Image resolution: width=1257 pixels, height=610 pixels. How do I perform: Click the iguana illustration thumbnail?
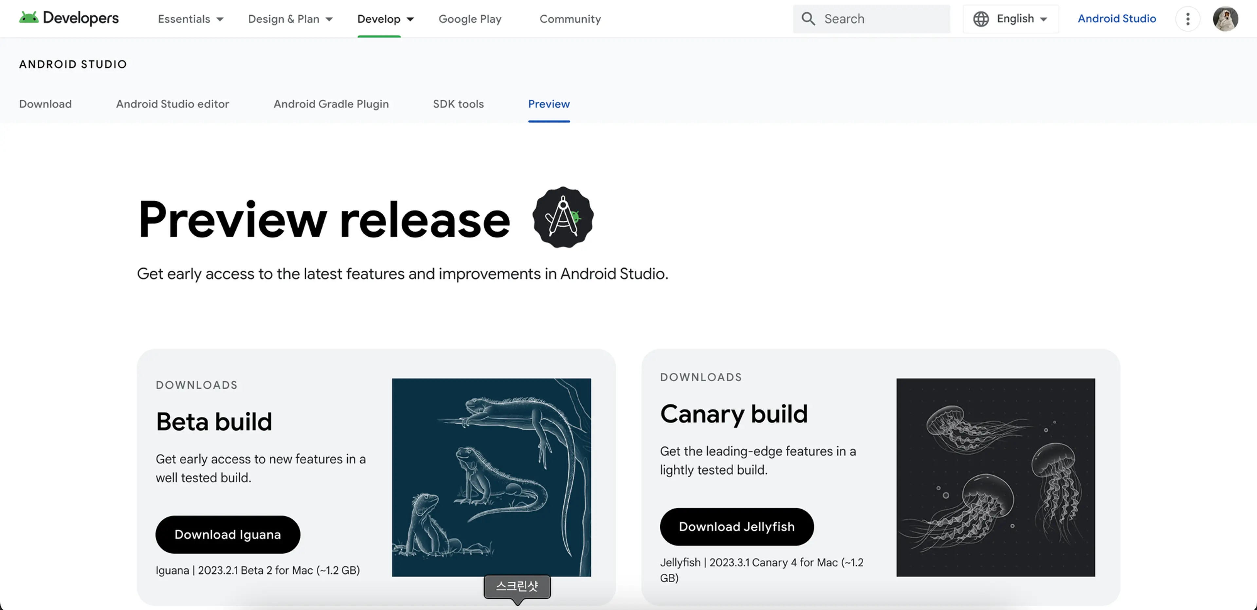491,478
